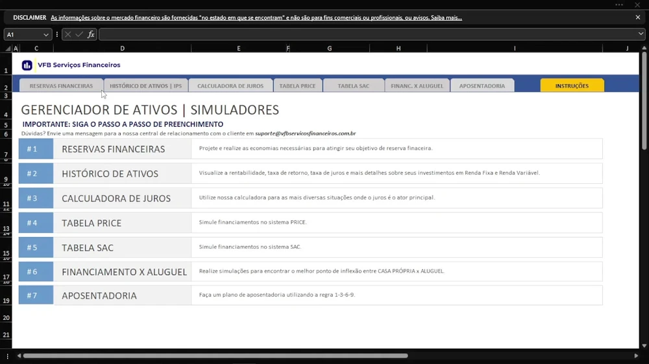649x364 pixels.
Task: Click the #1 blue number box
Action: (36, 149)
